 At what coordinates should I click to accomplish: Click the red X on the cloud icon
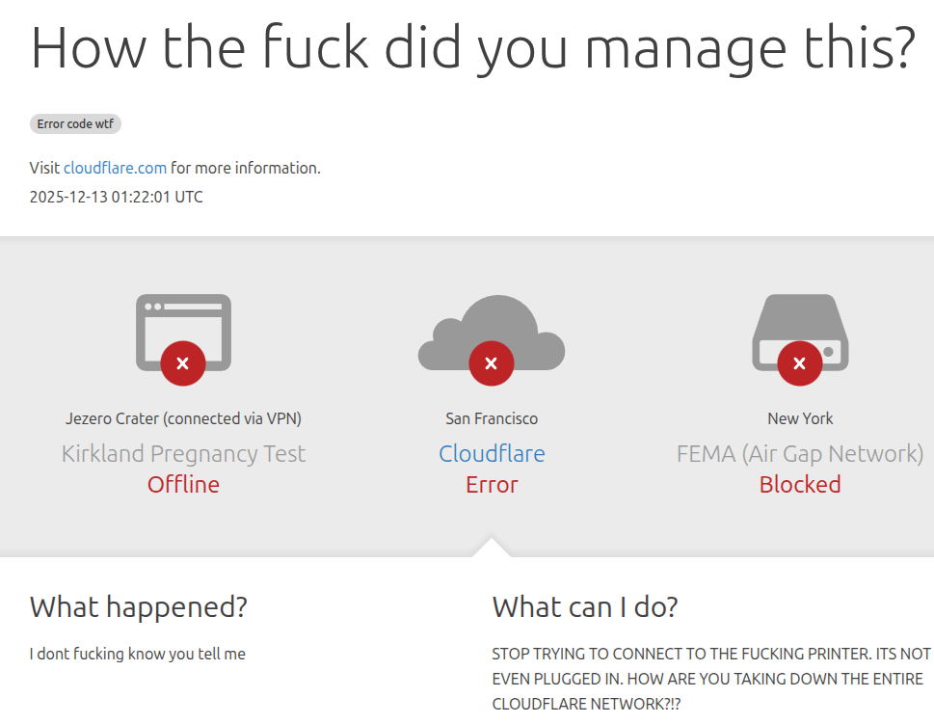coord(492,363)
